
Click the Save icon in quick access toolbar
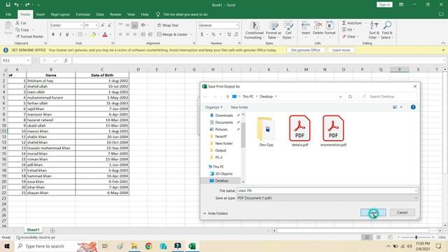pos(8,5)
